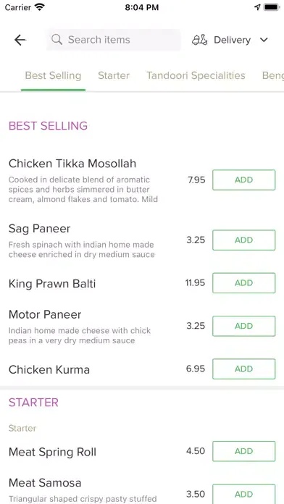Open the Delivery order type selector
Image resolution: width=284 pixels, height=504 pixels.
(x=230, y=40)
